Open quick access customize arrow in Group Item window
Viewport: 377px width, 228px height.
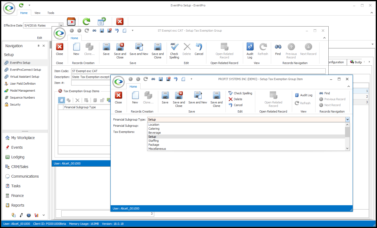[x=191, y=79]
